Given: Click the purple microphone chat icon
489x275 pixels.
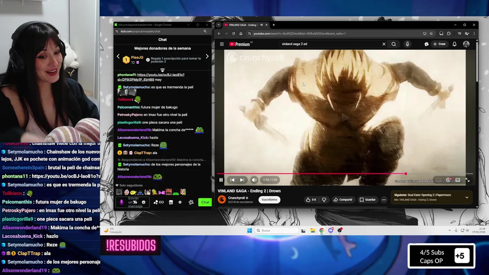Looking at the screenshot, I should point(121,202).
